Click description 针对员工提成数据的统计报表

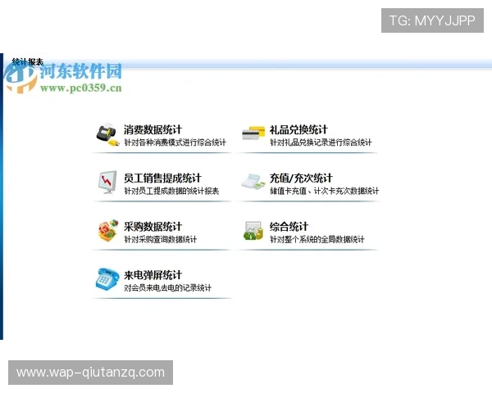click(x=171, y=191)
